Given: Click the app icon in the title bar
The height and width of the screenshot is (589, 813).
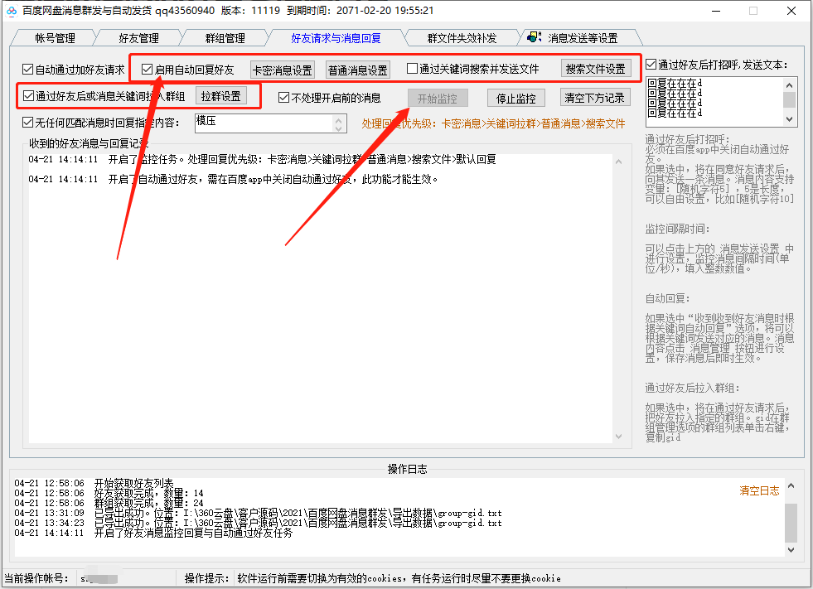Looking at the screenshot, I should pyautogui.click(x=11, y=11).
